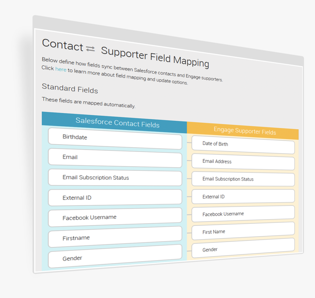Click the Supporter Field Mapping page title
Screen dimensions: 315x298
(155, 57)
